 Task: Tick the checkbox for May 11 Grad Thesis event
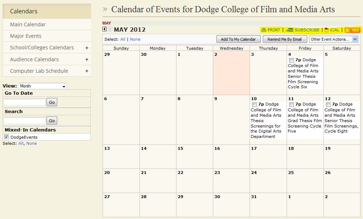(291, 105)
